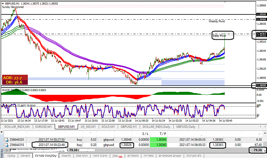Click the 1.38500 price label on axis
This screenshot has width=267, height=158.
click(x=261, y=15)
